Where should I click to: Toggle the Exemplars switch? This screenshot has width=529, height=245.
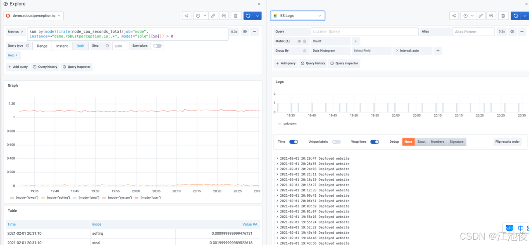click(x=157, y=46)
